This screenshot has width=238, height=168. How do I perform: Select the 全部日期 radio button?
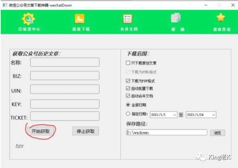tap(128, 105)
